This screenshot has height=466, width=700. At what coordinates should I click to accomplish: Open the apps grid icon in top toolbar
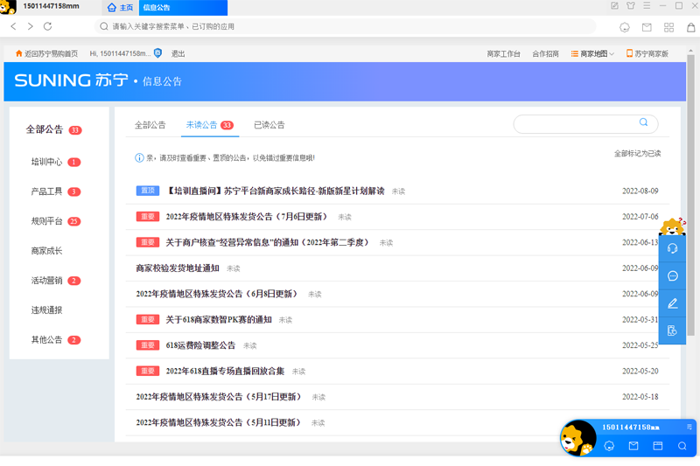coord(668,27)
